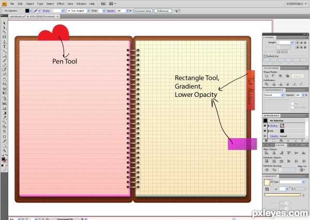The width and height of the screenshot is (310, 220).
Task: Select the Eraser tool
Action: click(x=4, y=74)
